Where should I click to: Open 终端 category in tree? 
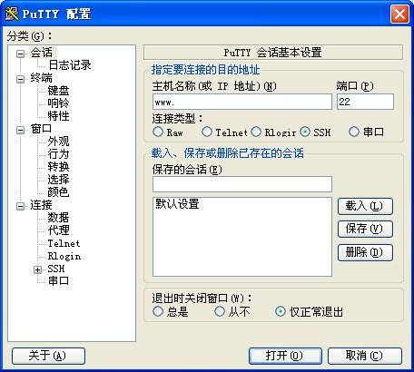click(x=42, y=78)
